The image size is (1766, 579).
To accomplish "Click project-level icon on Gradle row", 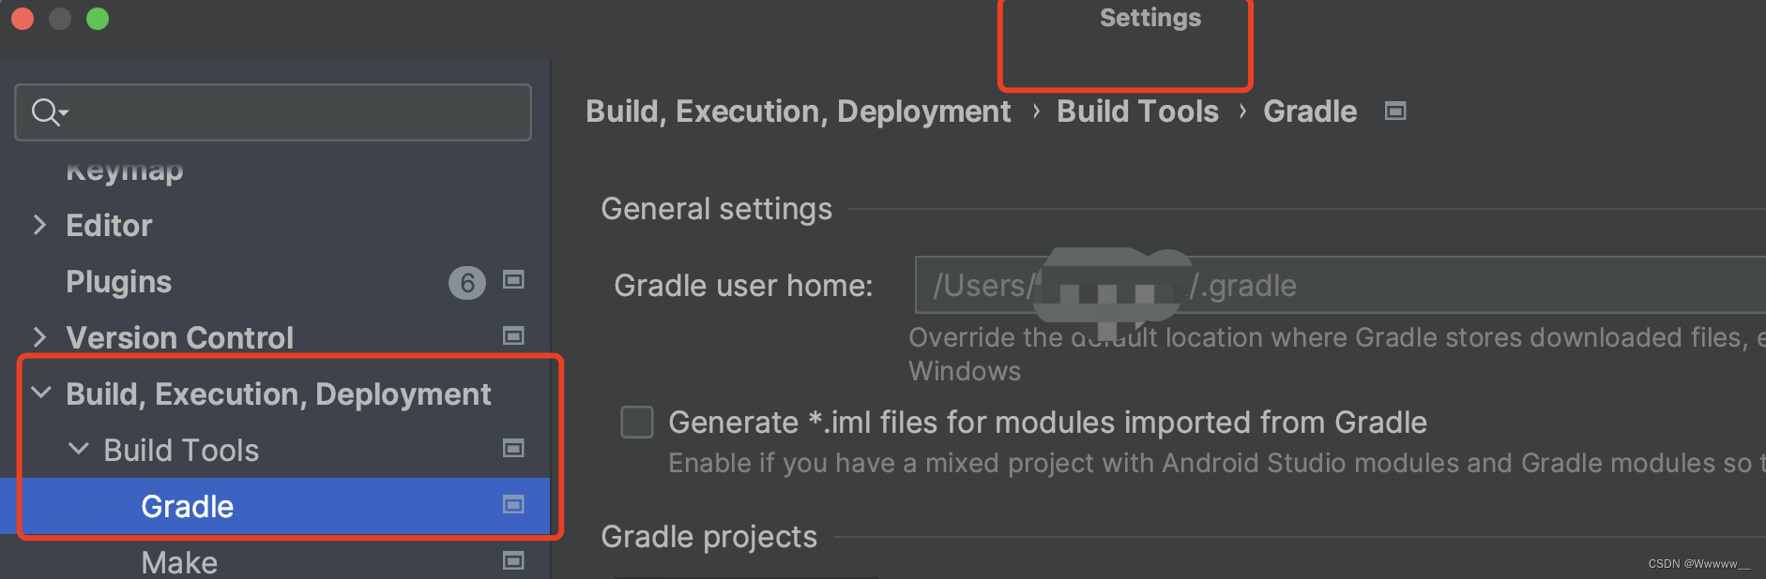I will [x=513, y=505].
